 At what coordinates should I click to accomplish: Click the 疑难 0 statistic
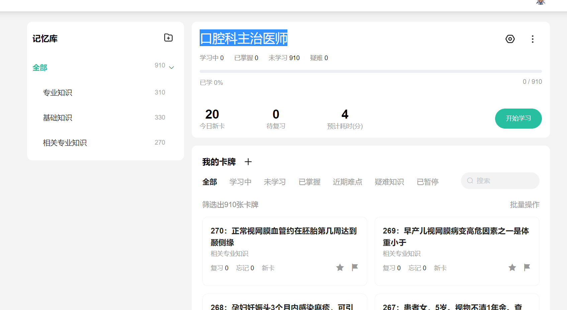click(319, 58)
